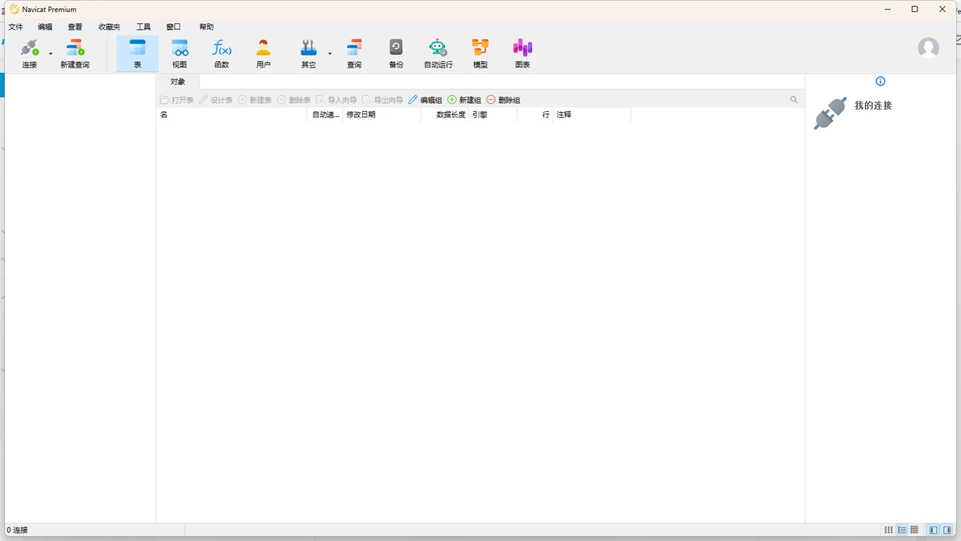Screen dimensions: 961x541
Task: Launch 自动运行 (Automation) robot icon
Action: point(438,48)
